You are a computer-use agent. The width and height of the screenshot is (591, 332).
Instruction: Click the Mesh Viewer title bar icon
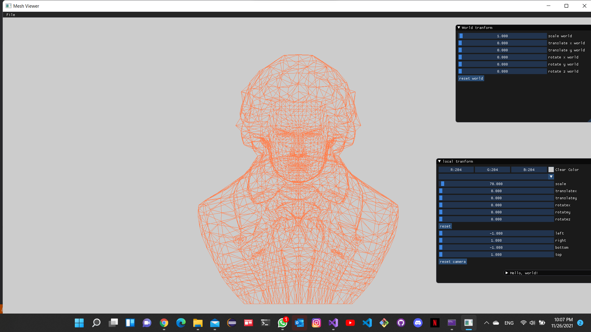8,6
